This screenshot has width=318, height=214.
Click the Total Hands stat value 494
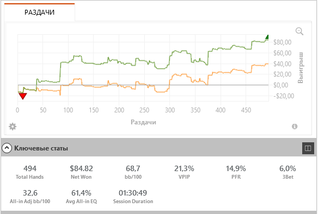[30, 168]
